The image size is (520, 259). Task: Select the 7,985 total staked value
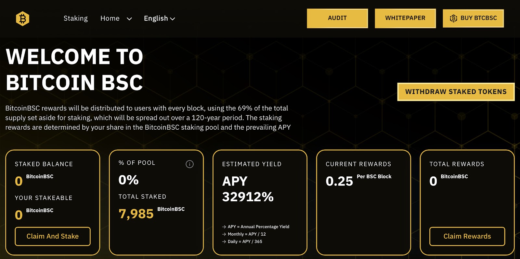point(136,214)
